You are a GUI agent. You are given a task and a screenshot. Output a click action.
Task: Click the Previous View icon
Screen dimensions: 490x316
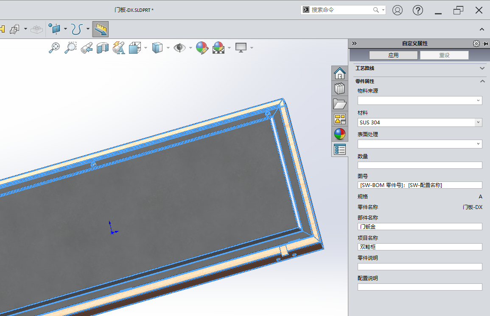click(87, 48)
